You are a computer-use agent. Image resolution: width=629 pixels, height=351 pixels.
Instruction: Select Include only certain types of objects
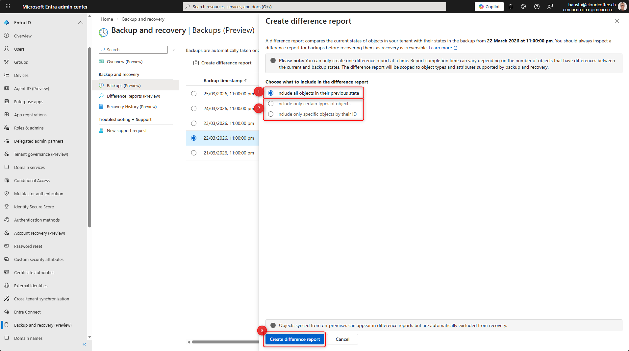point(271,104)
